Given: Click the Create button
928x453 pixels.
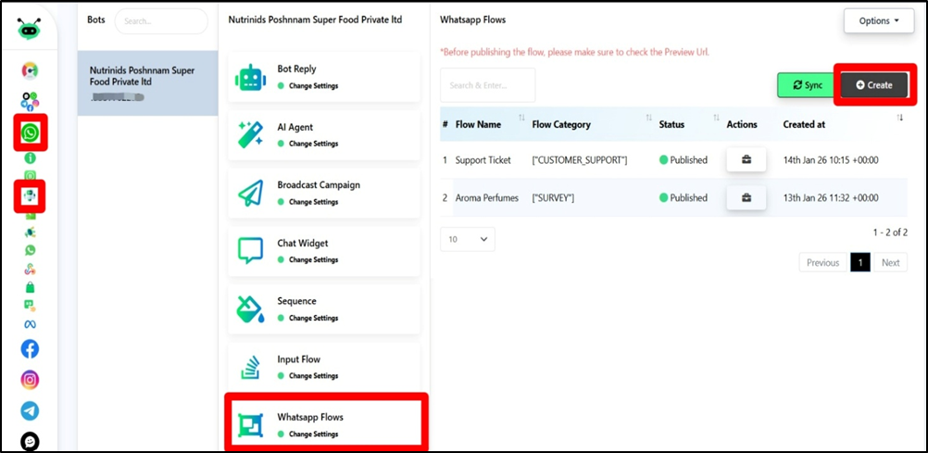Looking at the screenshot, I should coord(874,85).
